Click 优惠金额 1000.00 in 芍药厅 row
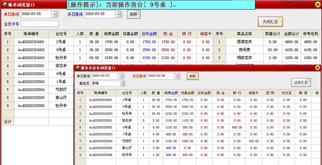 click(x=187, y=141)
